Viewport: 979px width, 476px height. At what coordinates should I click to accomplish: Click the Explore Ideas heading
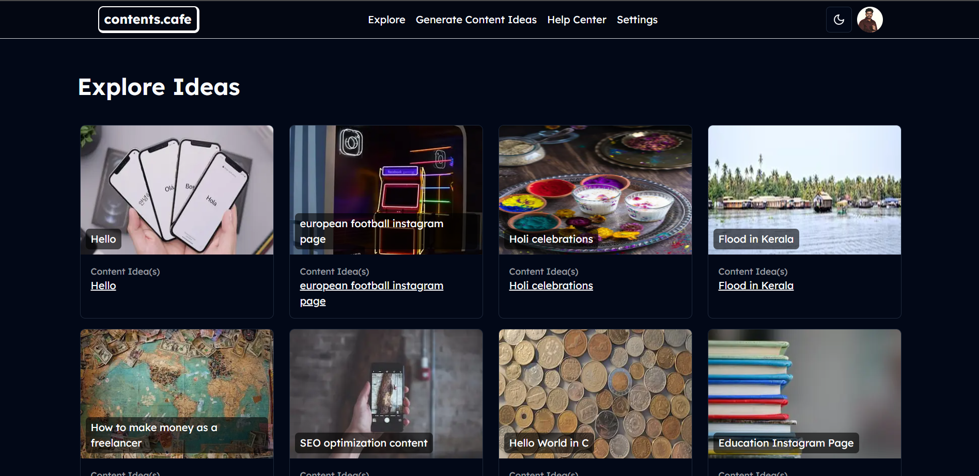pos(159,87)
